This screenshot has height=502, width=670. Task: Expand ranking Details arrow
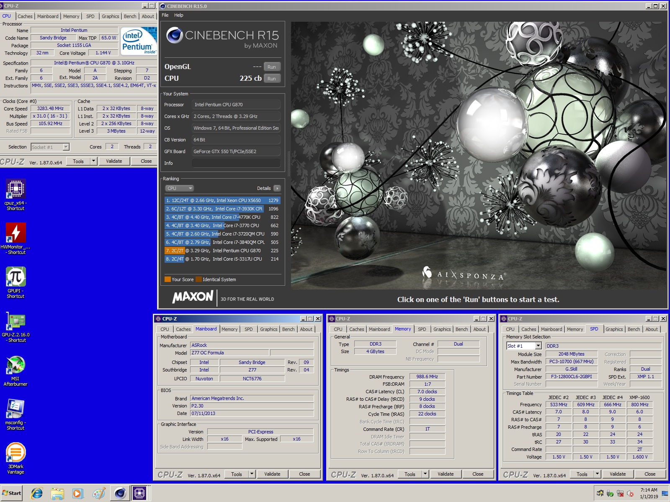277,188
